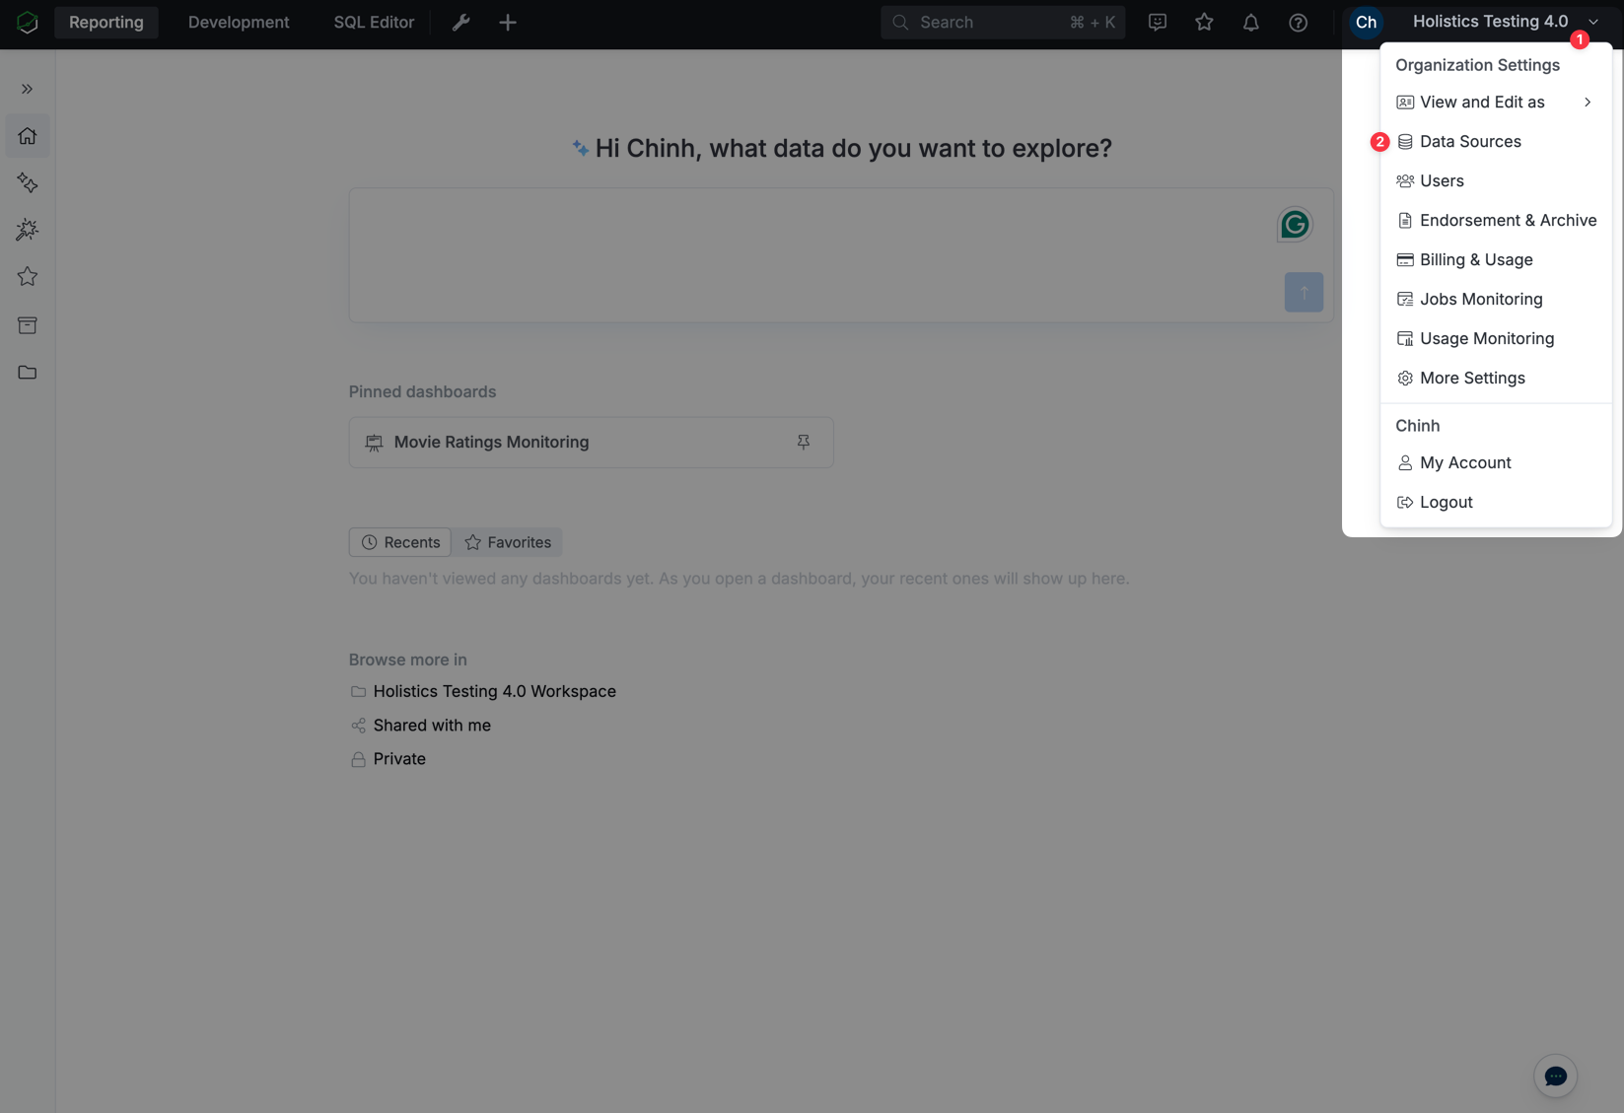Open Holistics Testing 4.0 Workspace
Screen dimensions: 1624x1113
[x=494, y=691]
